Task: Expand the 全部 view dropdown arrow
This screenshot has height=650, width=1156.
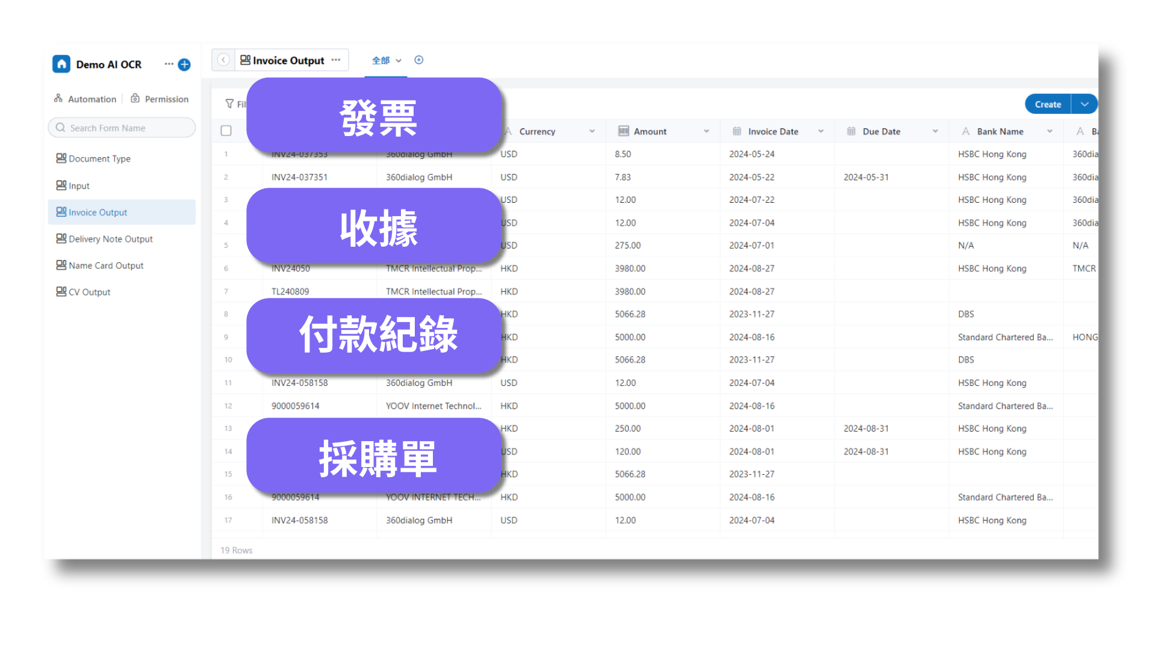Action: [x=399, y=61]
